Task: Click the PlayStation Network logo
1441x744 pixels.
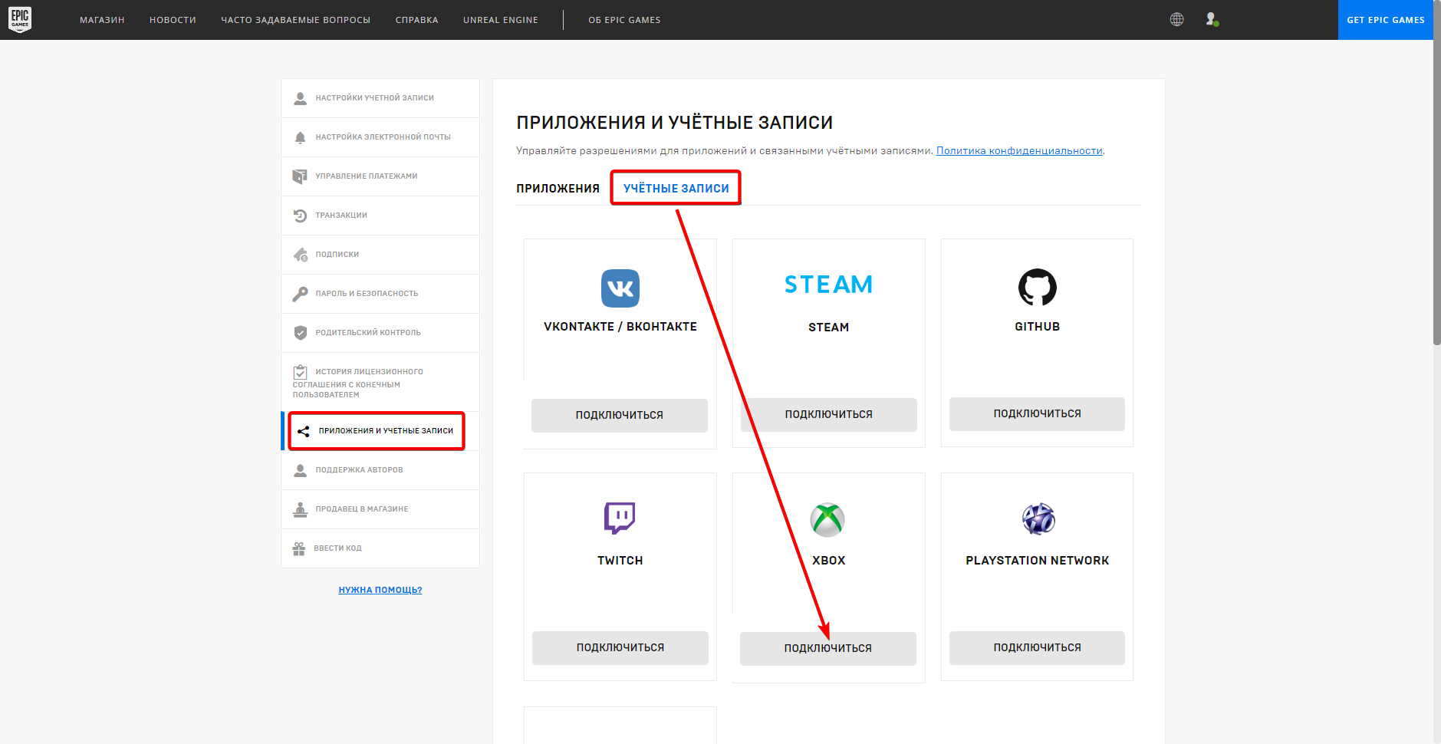Action: click(1038, 519)
